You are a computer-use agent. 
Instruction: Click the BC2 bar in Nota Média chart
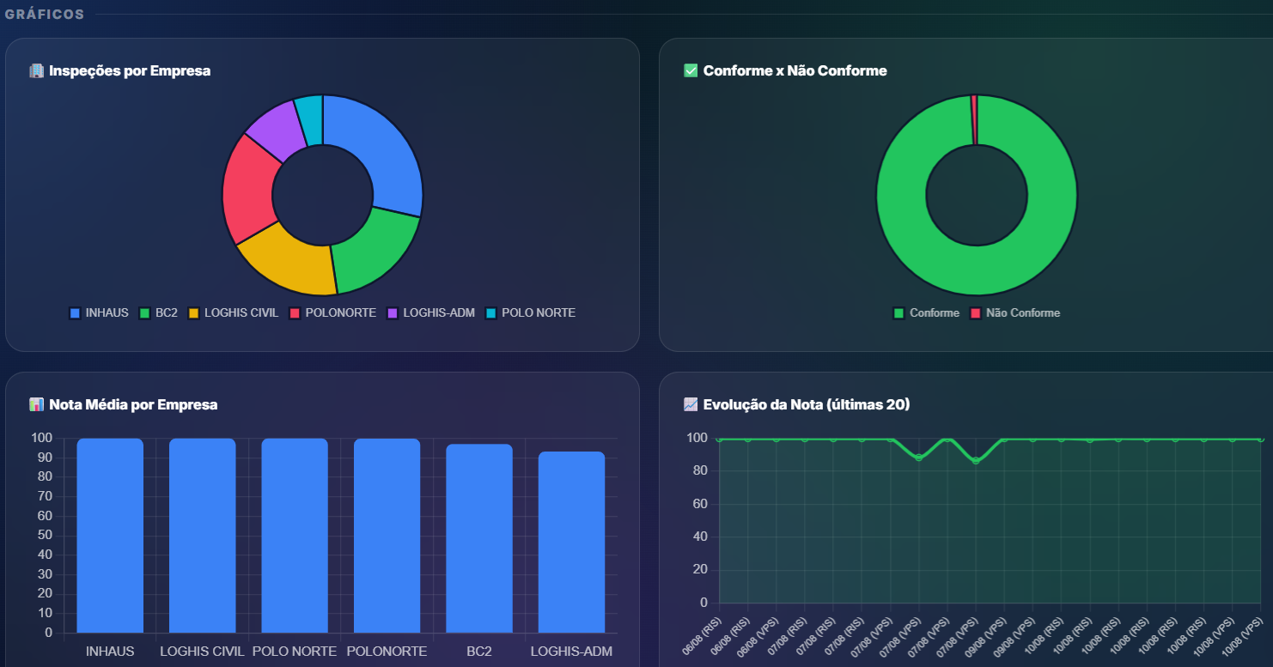479,539
